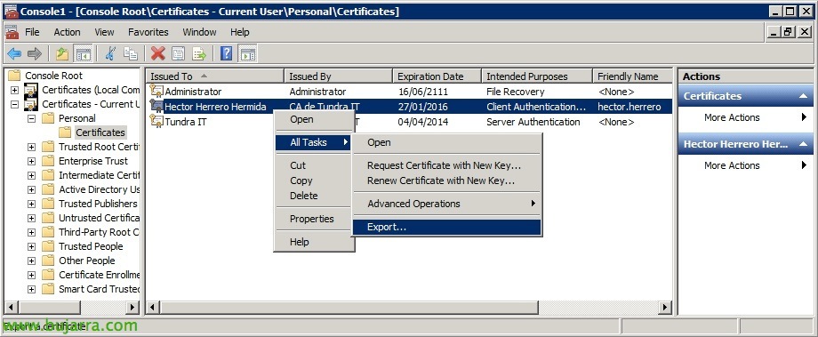
Task: Expand the Intermediate Certification node
Action: tap(31, 175)
